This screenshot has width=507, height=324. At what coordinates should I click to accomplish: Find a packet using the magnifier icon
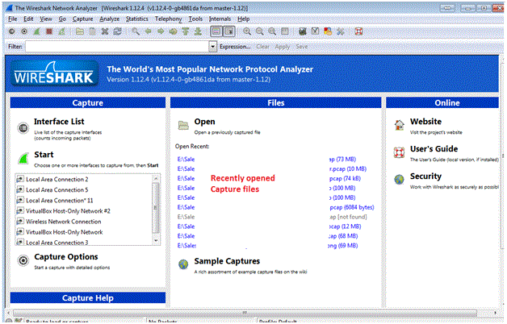pyautogui.click(x=136, y=31)
